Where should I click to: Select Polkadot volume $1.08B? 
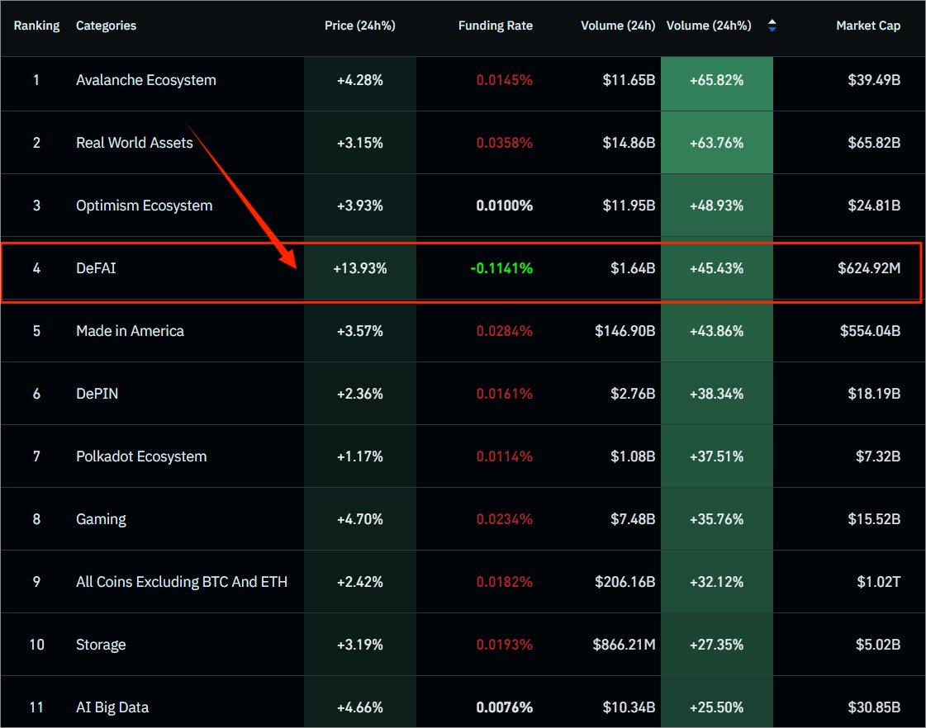633,456
